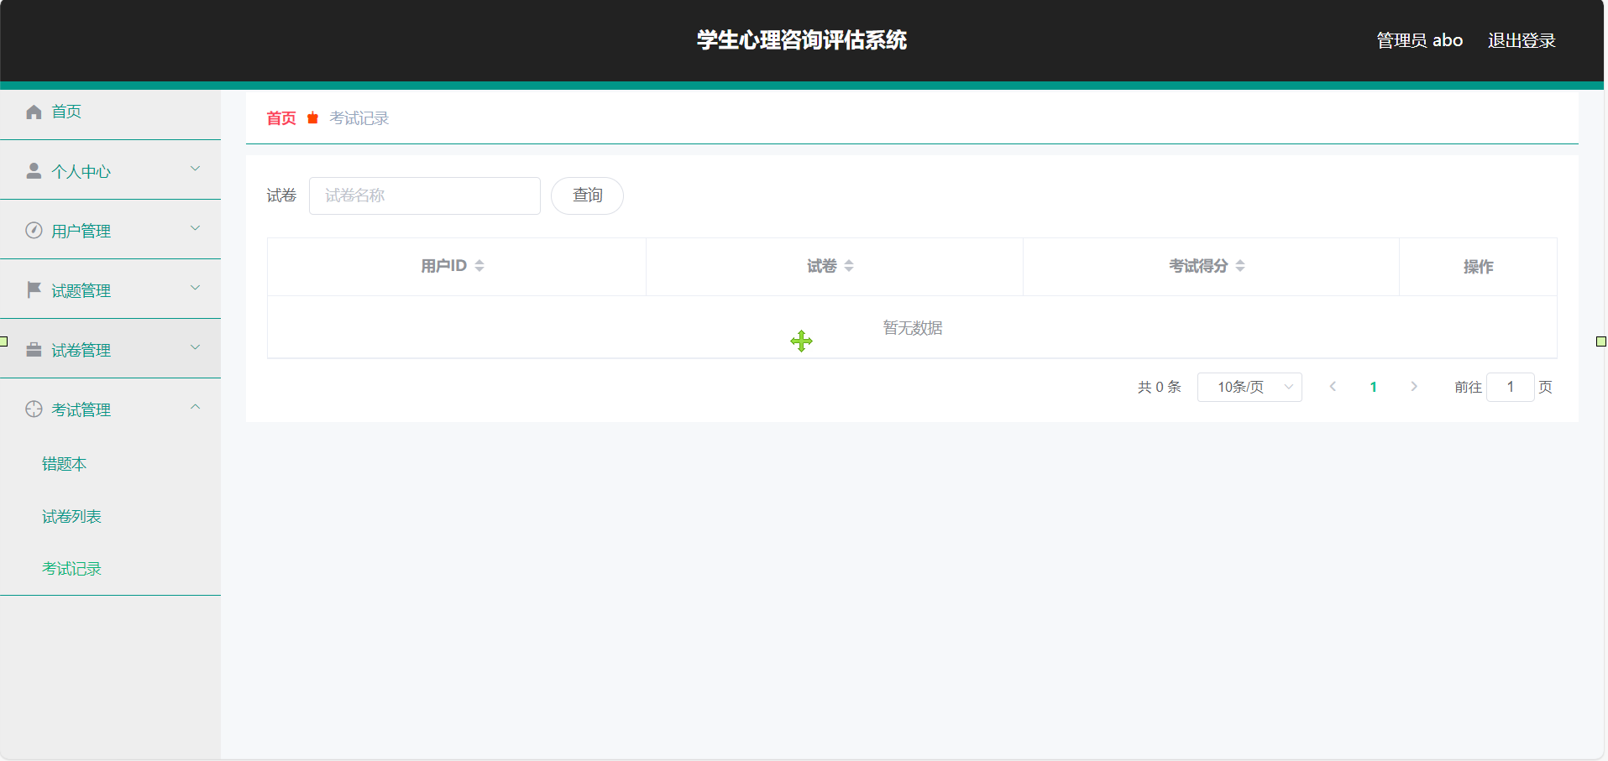Open 考试管理 sidebar menu item
Image resolution: width=1608 pixels, height=761 pixels.
(x=110, y=409)
